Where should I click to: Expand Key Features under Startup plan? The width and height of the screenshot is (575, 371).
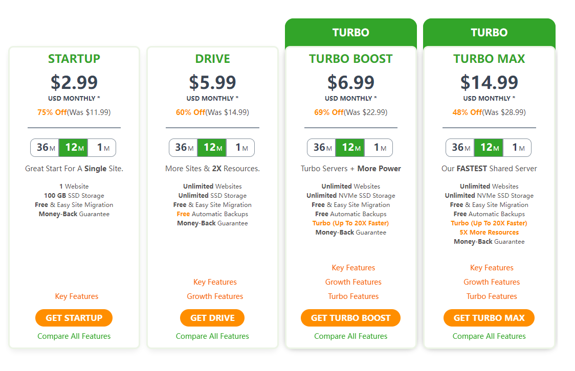click(77, 296)
